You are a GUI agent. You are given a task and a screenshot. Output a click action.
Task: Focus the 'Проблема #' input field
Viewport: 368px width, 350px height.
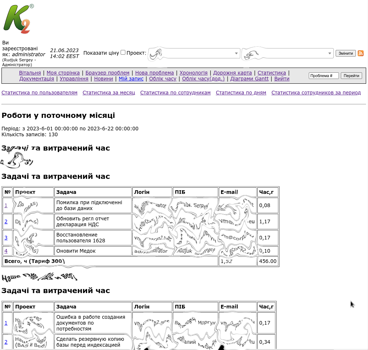(324, 76)
